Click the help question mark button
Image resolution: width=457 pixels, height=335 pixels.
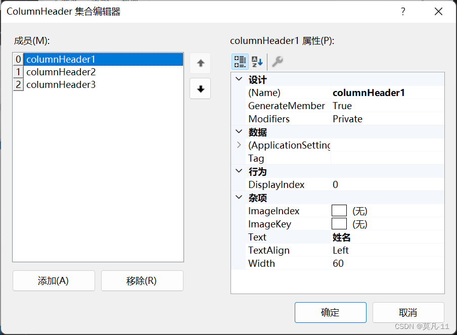403,12
